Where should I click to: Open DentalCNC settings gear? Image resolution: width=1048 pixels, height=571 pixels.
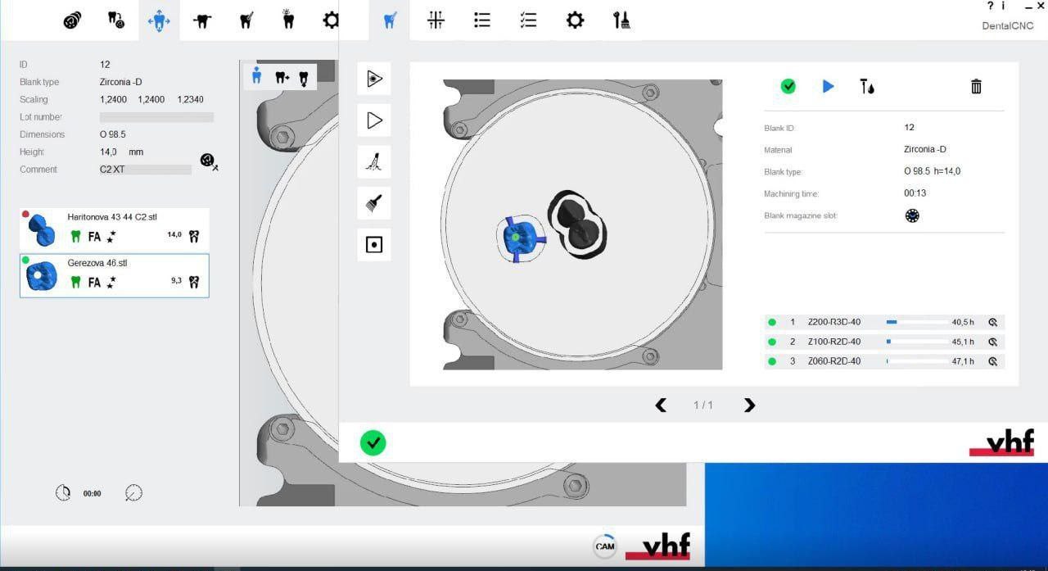[x=575, y=20]
